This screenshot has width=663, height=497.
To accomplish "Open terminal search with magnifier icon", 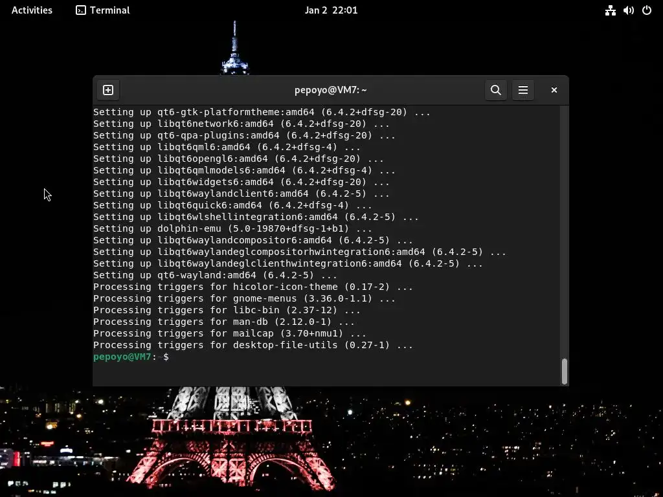I will (x=496, y=90).
